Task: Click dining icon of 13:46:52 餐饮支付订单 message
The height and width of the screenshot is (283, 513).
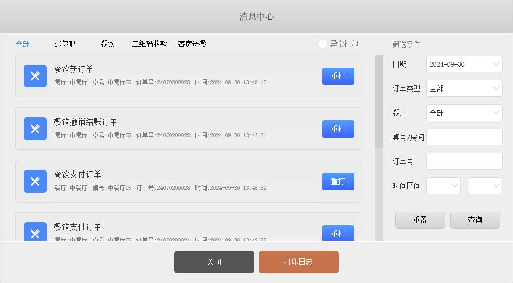Action: pos(35,181)
